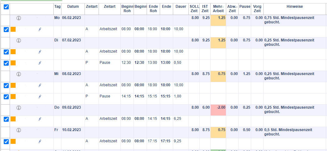Click the Mehr-Arbeit column header
Screen dimensions: 327x151
tap(218, 9)
